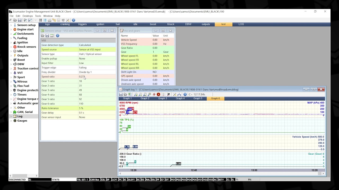
Task: Export log to spreadsheet icon
Action: [130, 94]
